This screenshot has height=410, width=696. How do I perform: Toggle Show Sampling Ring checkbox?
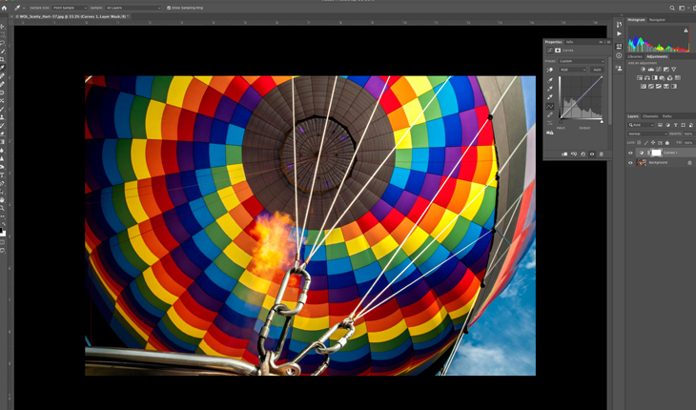point(169,8)
